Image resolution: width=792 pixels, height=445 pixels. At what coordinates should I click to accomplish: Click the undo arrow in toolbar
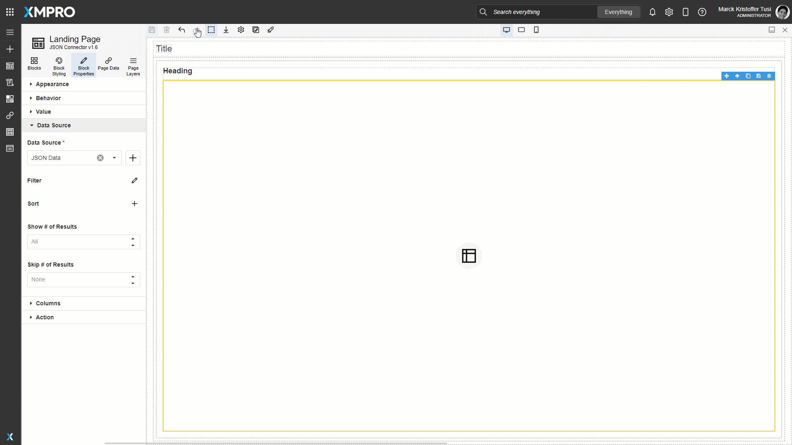tap(181, 30)
